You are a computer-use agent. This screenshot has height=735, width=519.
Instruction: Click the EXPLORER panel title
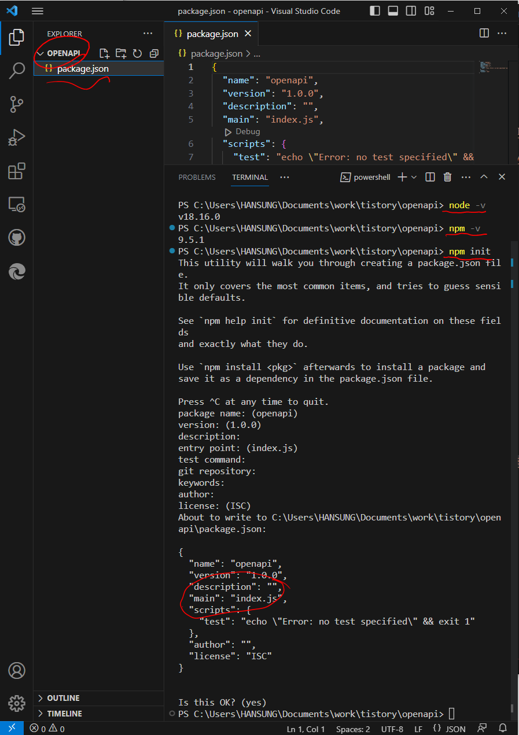64,34
